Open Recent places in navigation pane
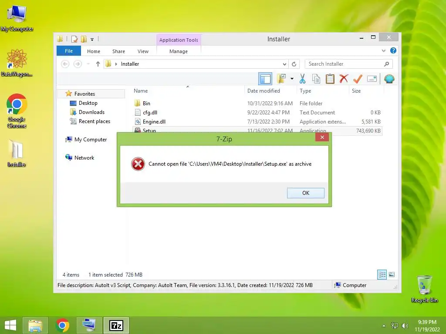The height and width of the screenshot is (334, 446). click(x=94, y=121)
